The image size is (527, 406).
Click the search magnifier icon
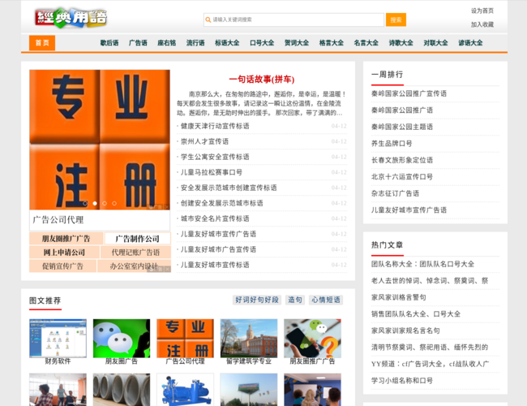(x=208, y=19)
